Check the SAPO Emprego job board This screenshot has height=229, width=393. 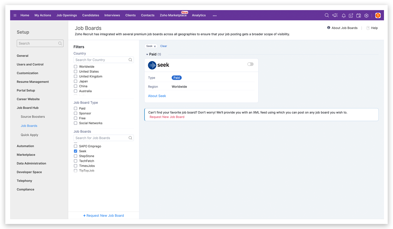point(76,146)
